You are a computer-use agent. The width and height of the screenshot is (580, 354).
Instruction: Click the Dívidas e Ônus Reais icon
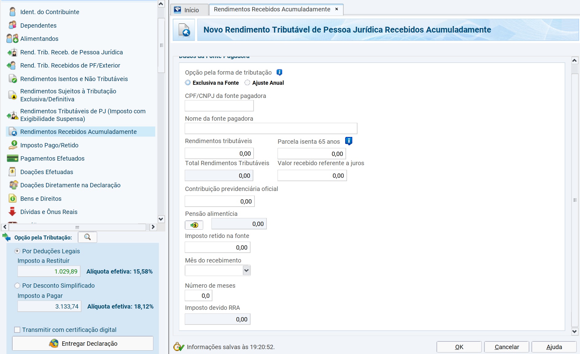[x=12, y=212]
